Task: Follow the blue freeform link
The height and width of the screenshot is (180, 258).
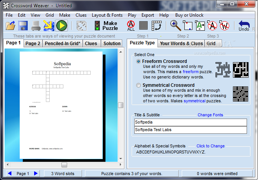Action: click(x=190, y=72)
